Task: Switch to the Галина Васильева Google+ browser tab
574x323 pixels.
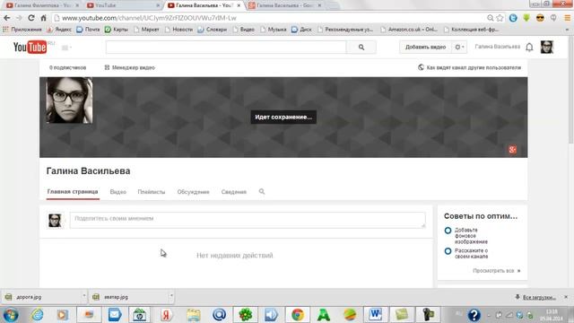Action: [x=283, y=5]
